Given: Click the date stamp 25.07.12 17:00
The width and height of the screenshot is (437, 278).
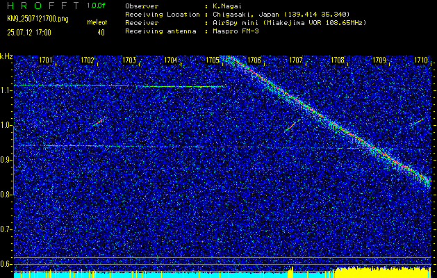Looking at the screenshot, I should pos(29,33).
